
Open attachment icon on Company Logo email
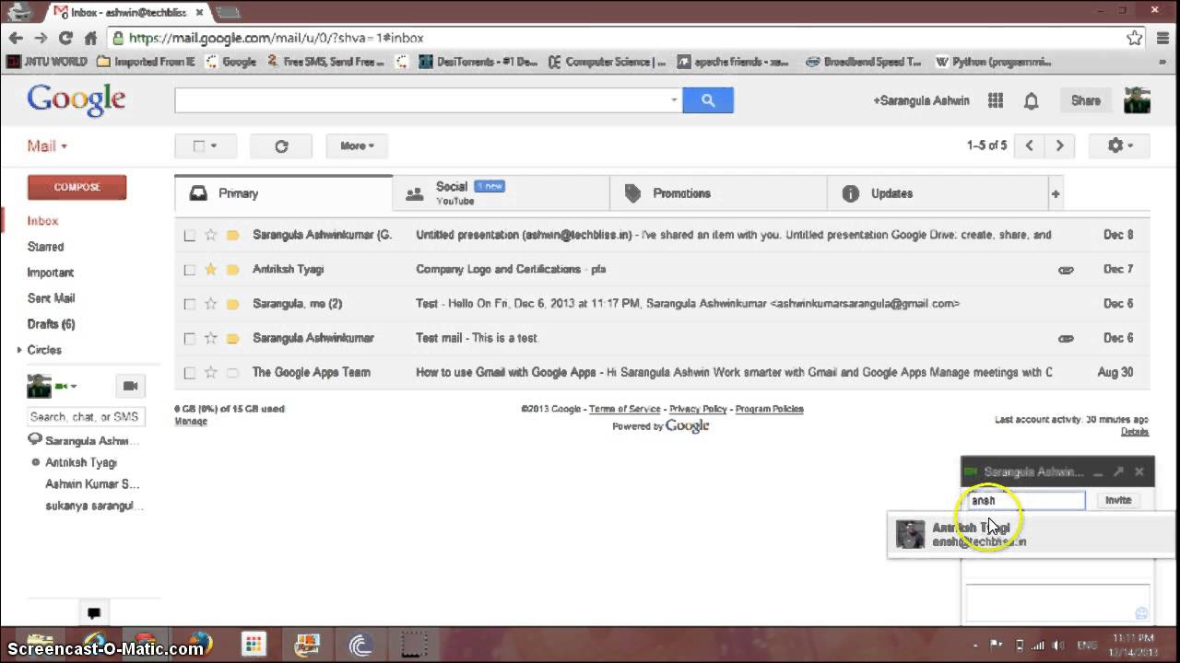tap(1066, 270)
